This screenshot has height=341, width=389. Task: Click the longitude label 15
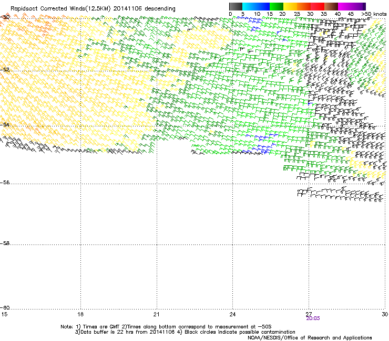4,314
